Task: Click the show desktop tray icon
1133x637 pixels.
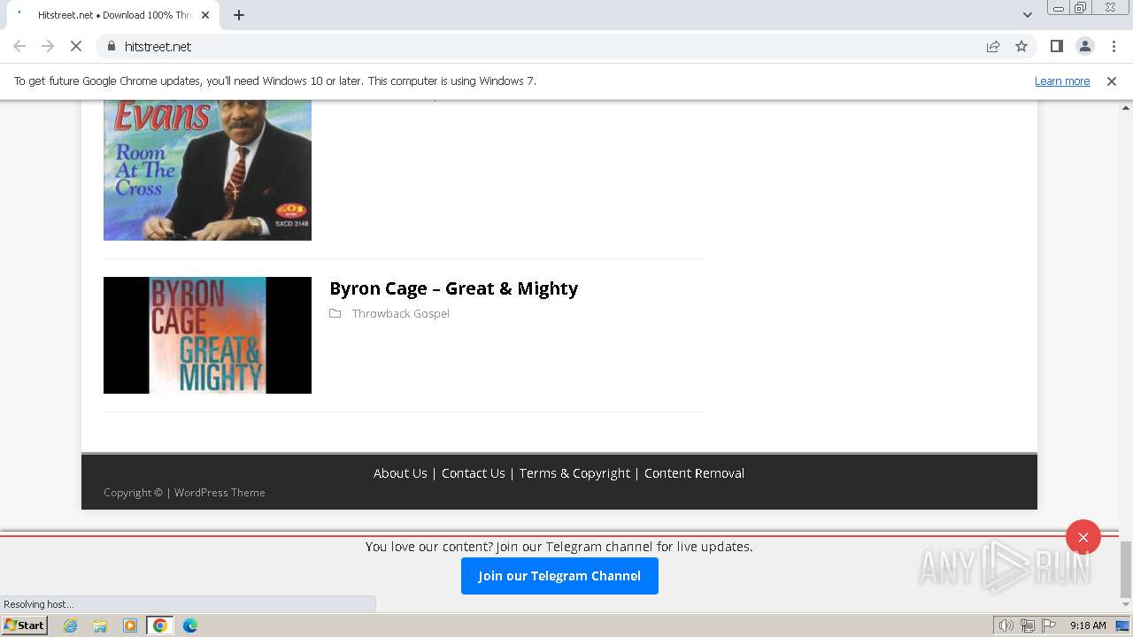Action: (x=1123, y=625)
